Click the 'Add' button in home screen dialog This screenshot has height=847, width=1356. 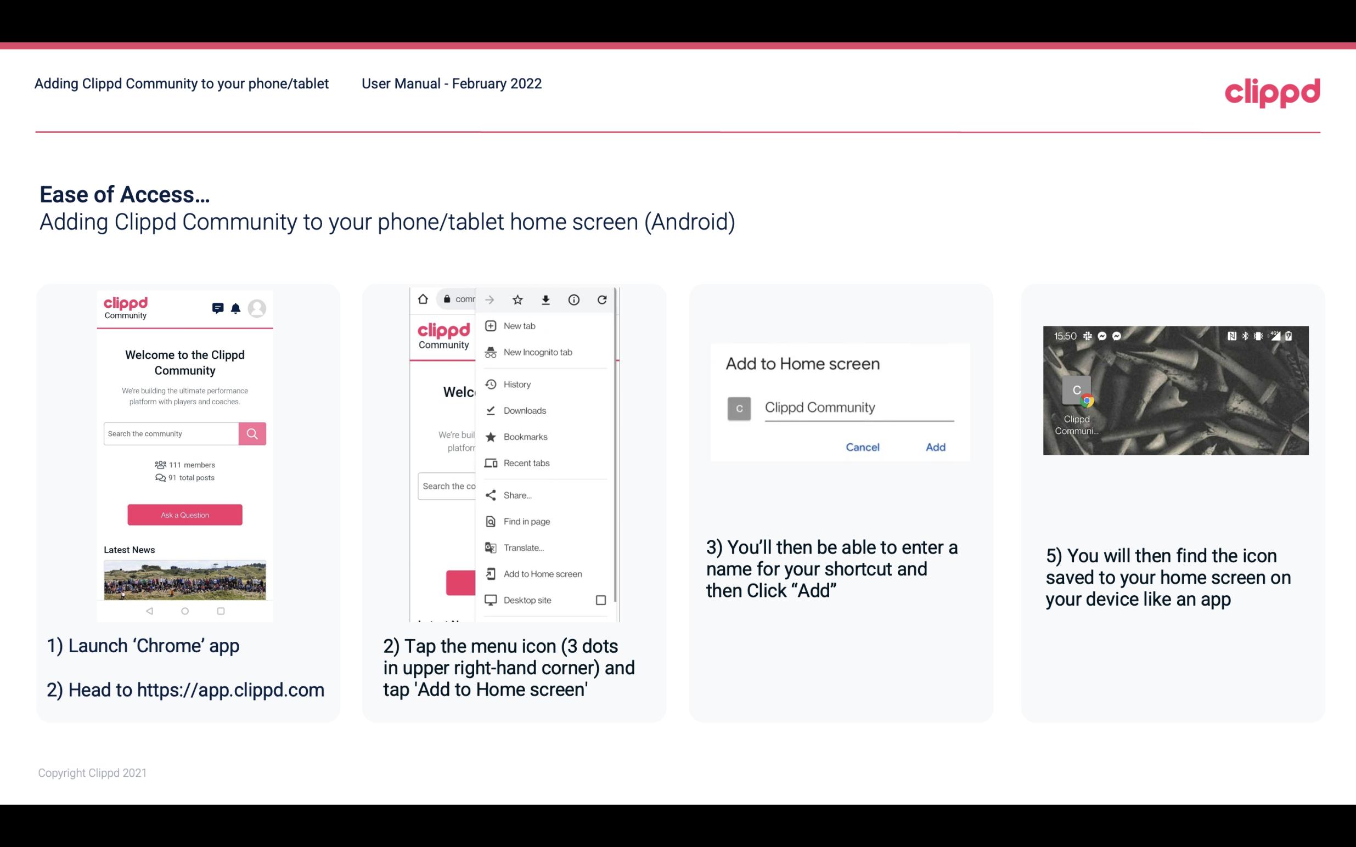click(935, 447)
